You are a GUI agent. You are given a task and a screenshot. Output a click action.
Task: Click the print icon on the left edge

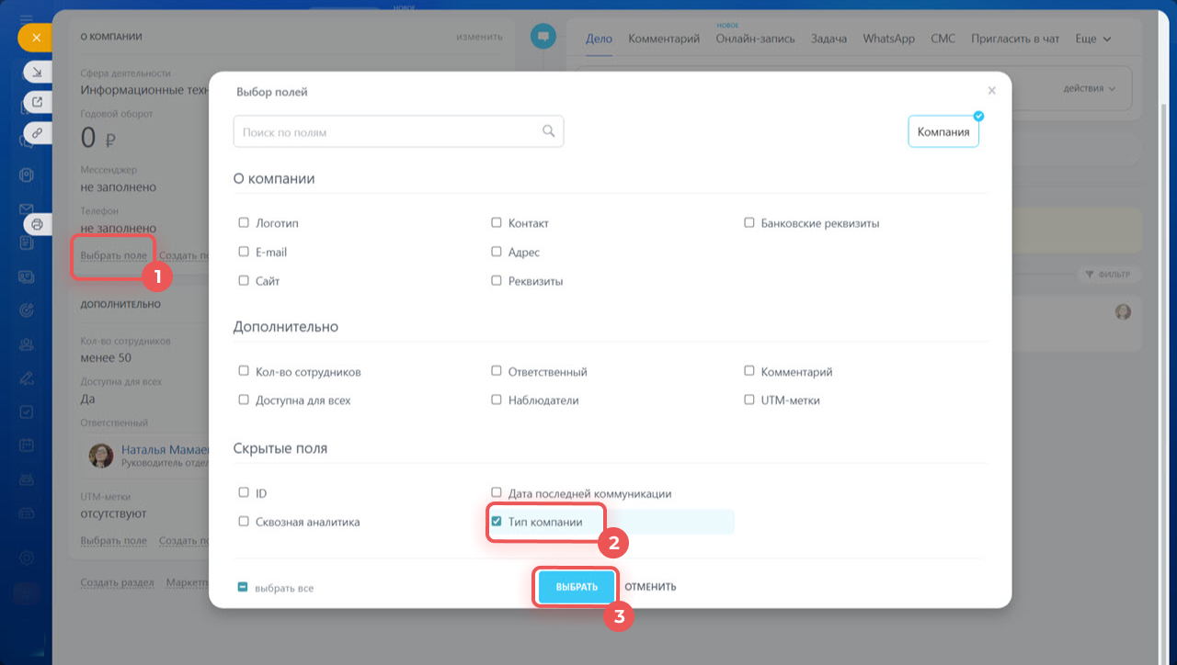[38, 223]
